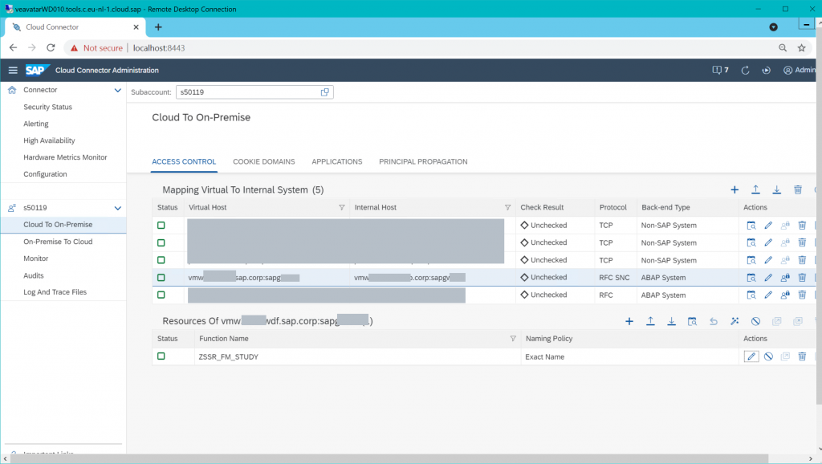Delete the ZSSR_FM_STUDY resource
The height and width of the screenshot is (464, 822).
pyautogui.click(x=802, y=356)
